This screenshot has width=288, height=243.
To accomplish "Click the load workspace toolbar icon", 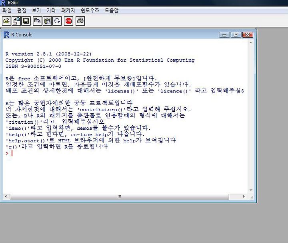I will click(16, 21).
